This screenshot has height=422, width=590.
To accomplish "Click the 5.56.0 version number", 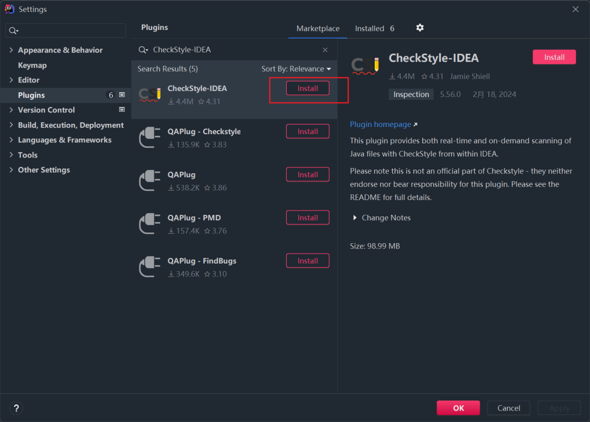I will [450, 95].
